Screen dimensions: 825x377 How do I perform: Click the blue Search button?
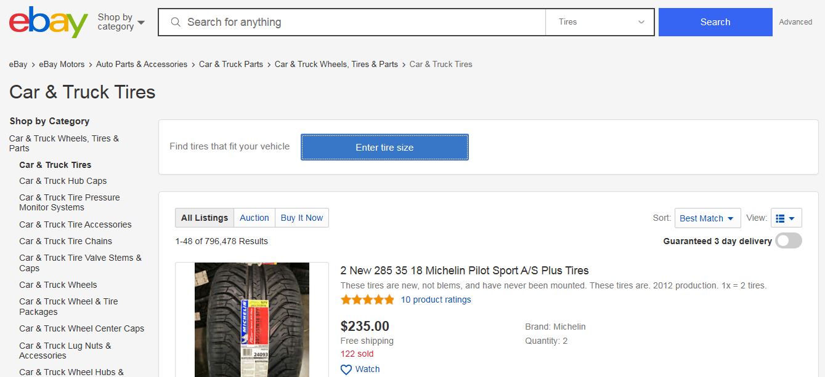click(715, 22)
